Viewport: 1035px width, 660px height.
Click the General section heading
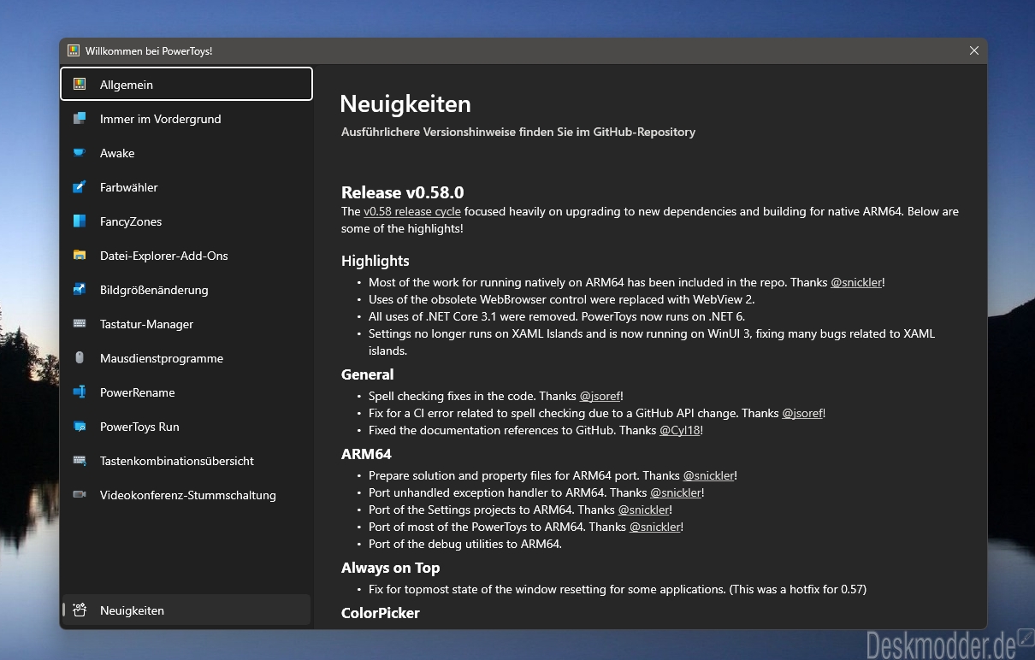pyautogui.click(x=368, y=374)
